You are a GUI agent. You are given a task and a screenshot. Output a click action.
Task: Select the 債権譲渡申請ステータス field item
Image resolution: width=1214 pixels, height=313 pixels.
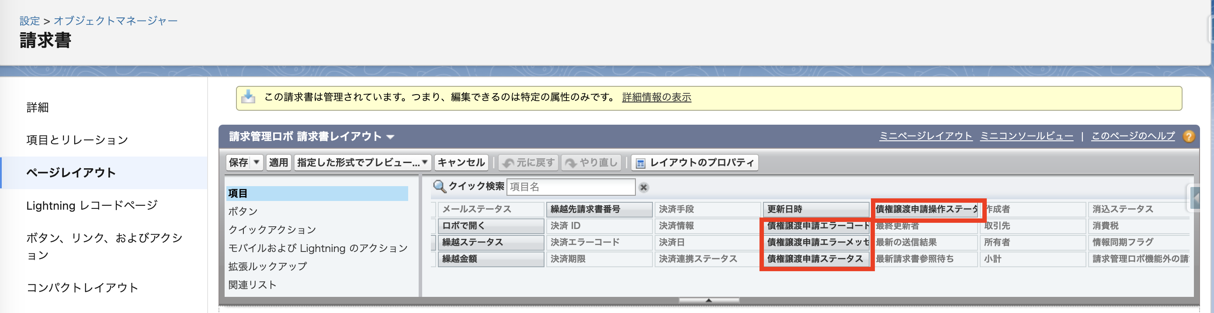click(816, 259)
